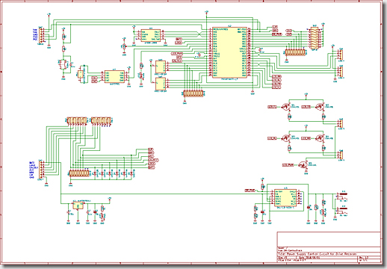Click the resistor network beside the diode row
This screenshot has width=387, height=269.
click(x=79, y=173)
